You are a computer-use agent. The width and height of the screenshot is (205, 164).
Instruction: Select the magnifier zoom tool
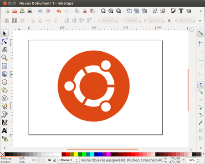coord(5,58)
